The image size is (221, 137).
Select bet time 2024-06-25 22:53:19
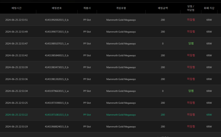click(16, 126)
